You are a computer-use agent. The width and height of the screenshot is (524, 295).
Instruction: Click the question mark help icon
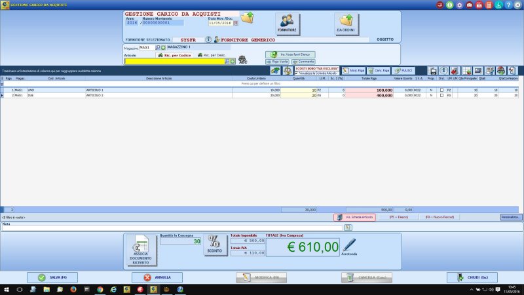point(508,5)
